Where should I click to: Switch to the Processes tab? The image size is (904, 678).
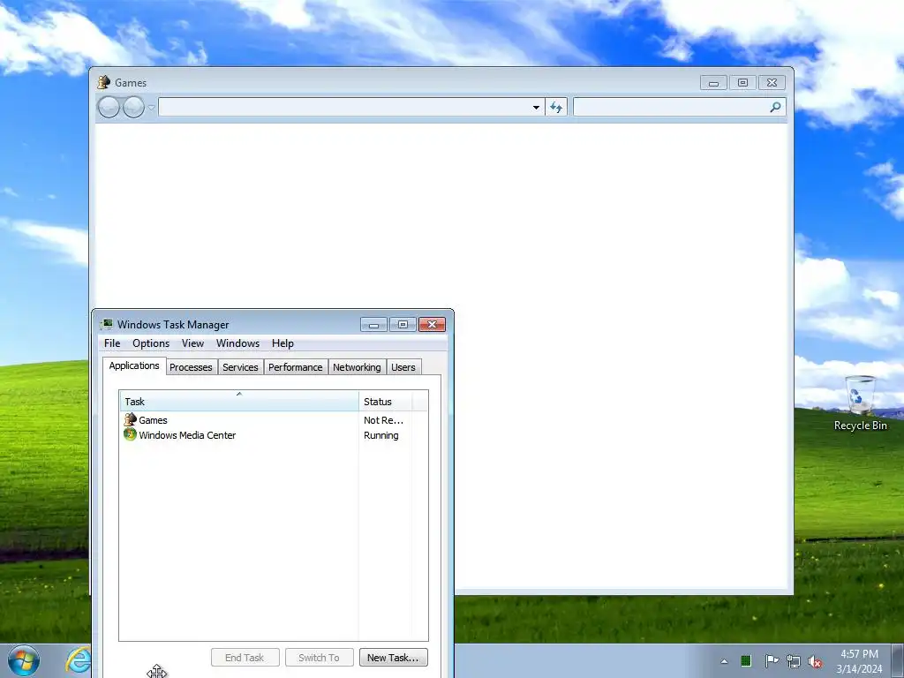pyautogui.click(x=191, y=367)
